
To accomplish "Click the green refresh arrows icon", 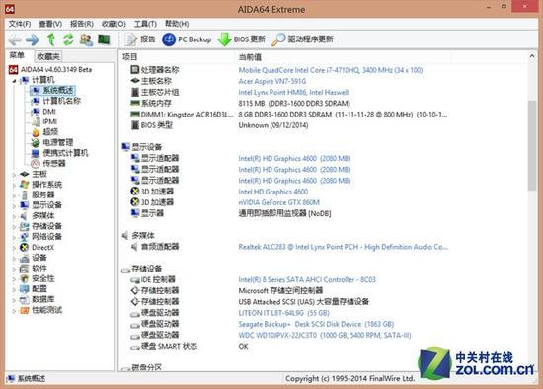I will 68,39.
